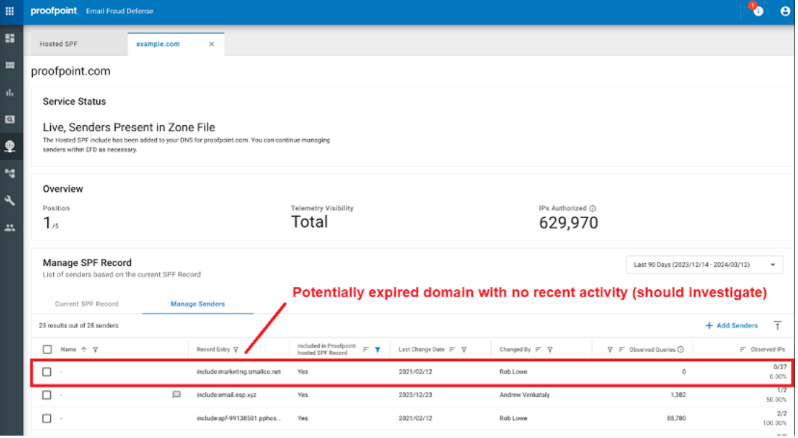The image size is (798, 438).
Task: Select the globe domain sidebar icon
Action: (x=10, y=146)
